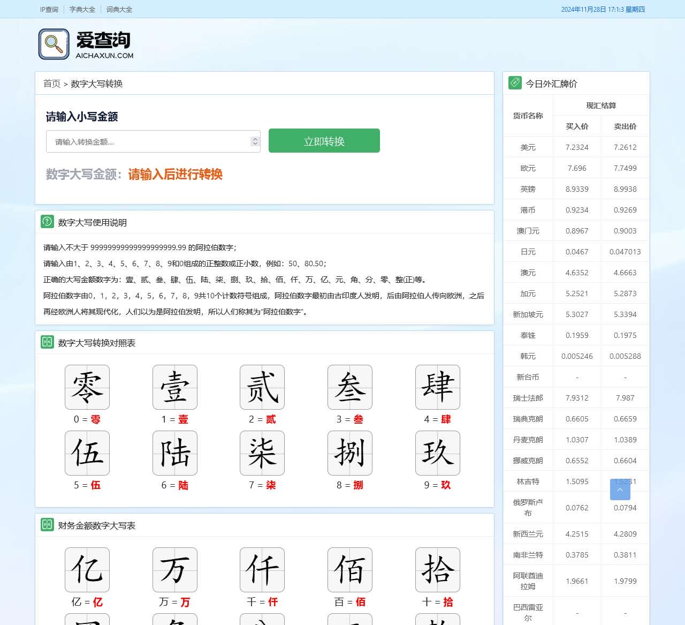The height and width of the screenshot is (625, 685).
Task: Click the date and time text at top right
Action: tap(603, 9)
